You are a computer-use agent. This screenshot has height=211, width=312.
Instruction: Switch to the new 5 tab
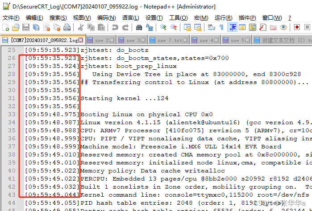click(236, 40)
